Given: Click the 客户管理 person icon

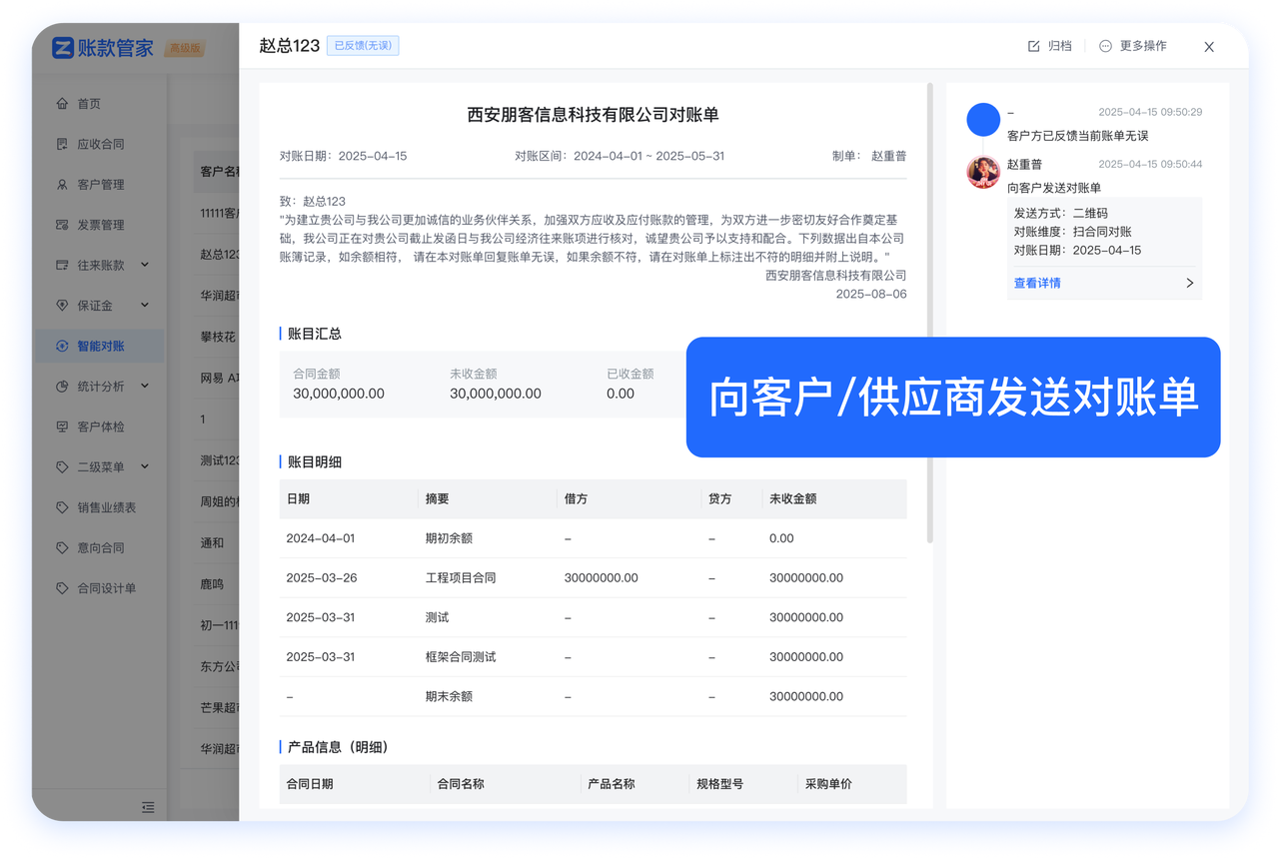Looking at the screenshot, I should click(x=62, y=185).
